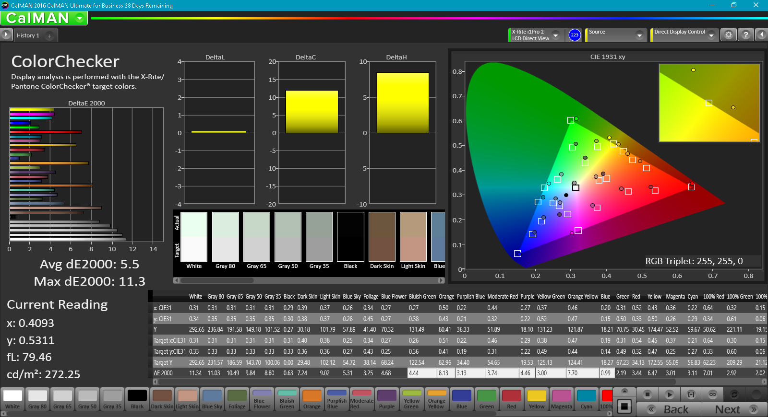Start the read series play button
Viewport: 768px width, 417px height.
tap(670, 394)
